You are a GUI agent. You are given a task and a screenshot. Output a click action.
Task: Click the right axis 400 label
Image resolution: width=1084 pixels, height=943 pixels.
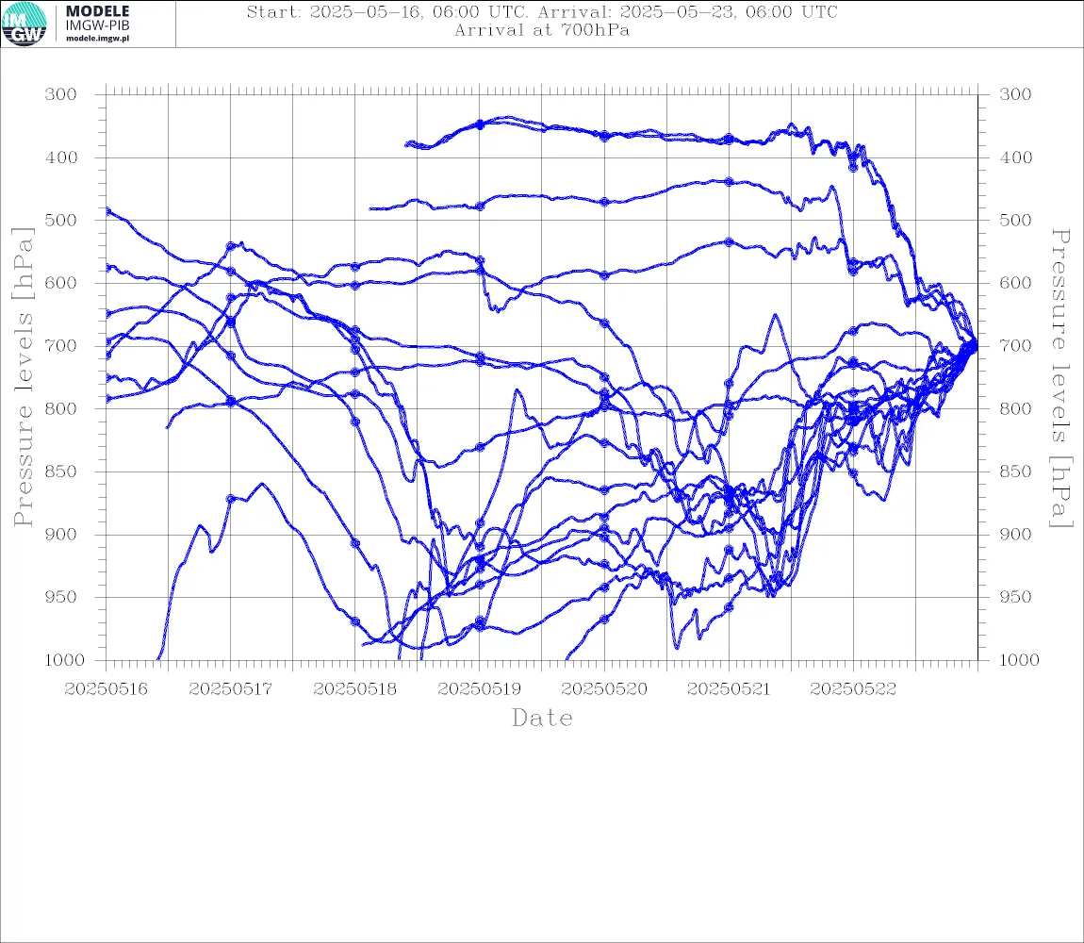[1015, 157]
